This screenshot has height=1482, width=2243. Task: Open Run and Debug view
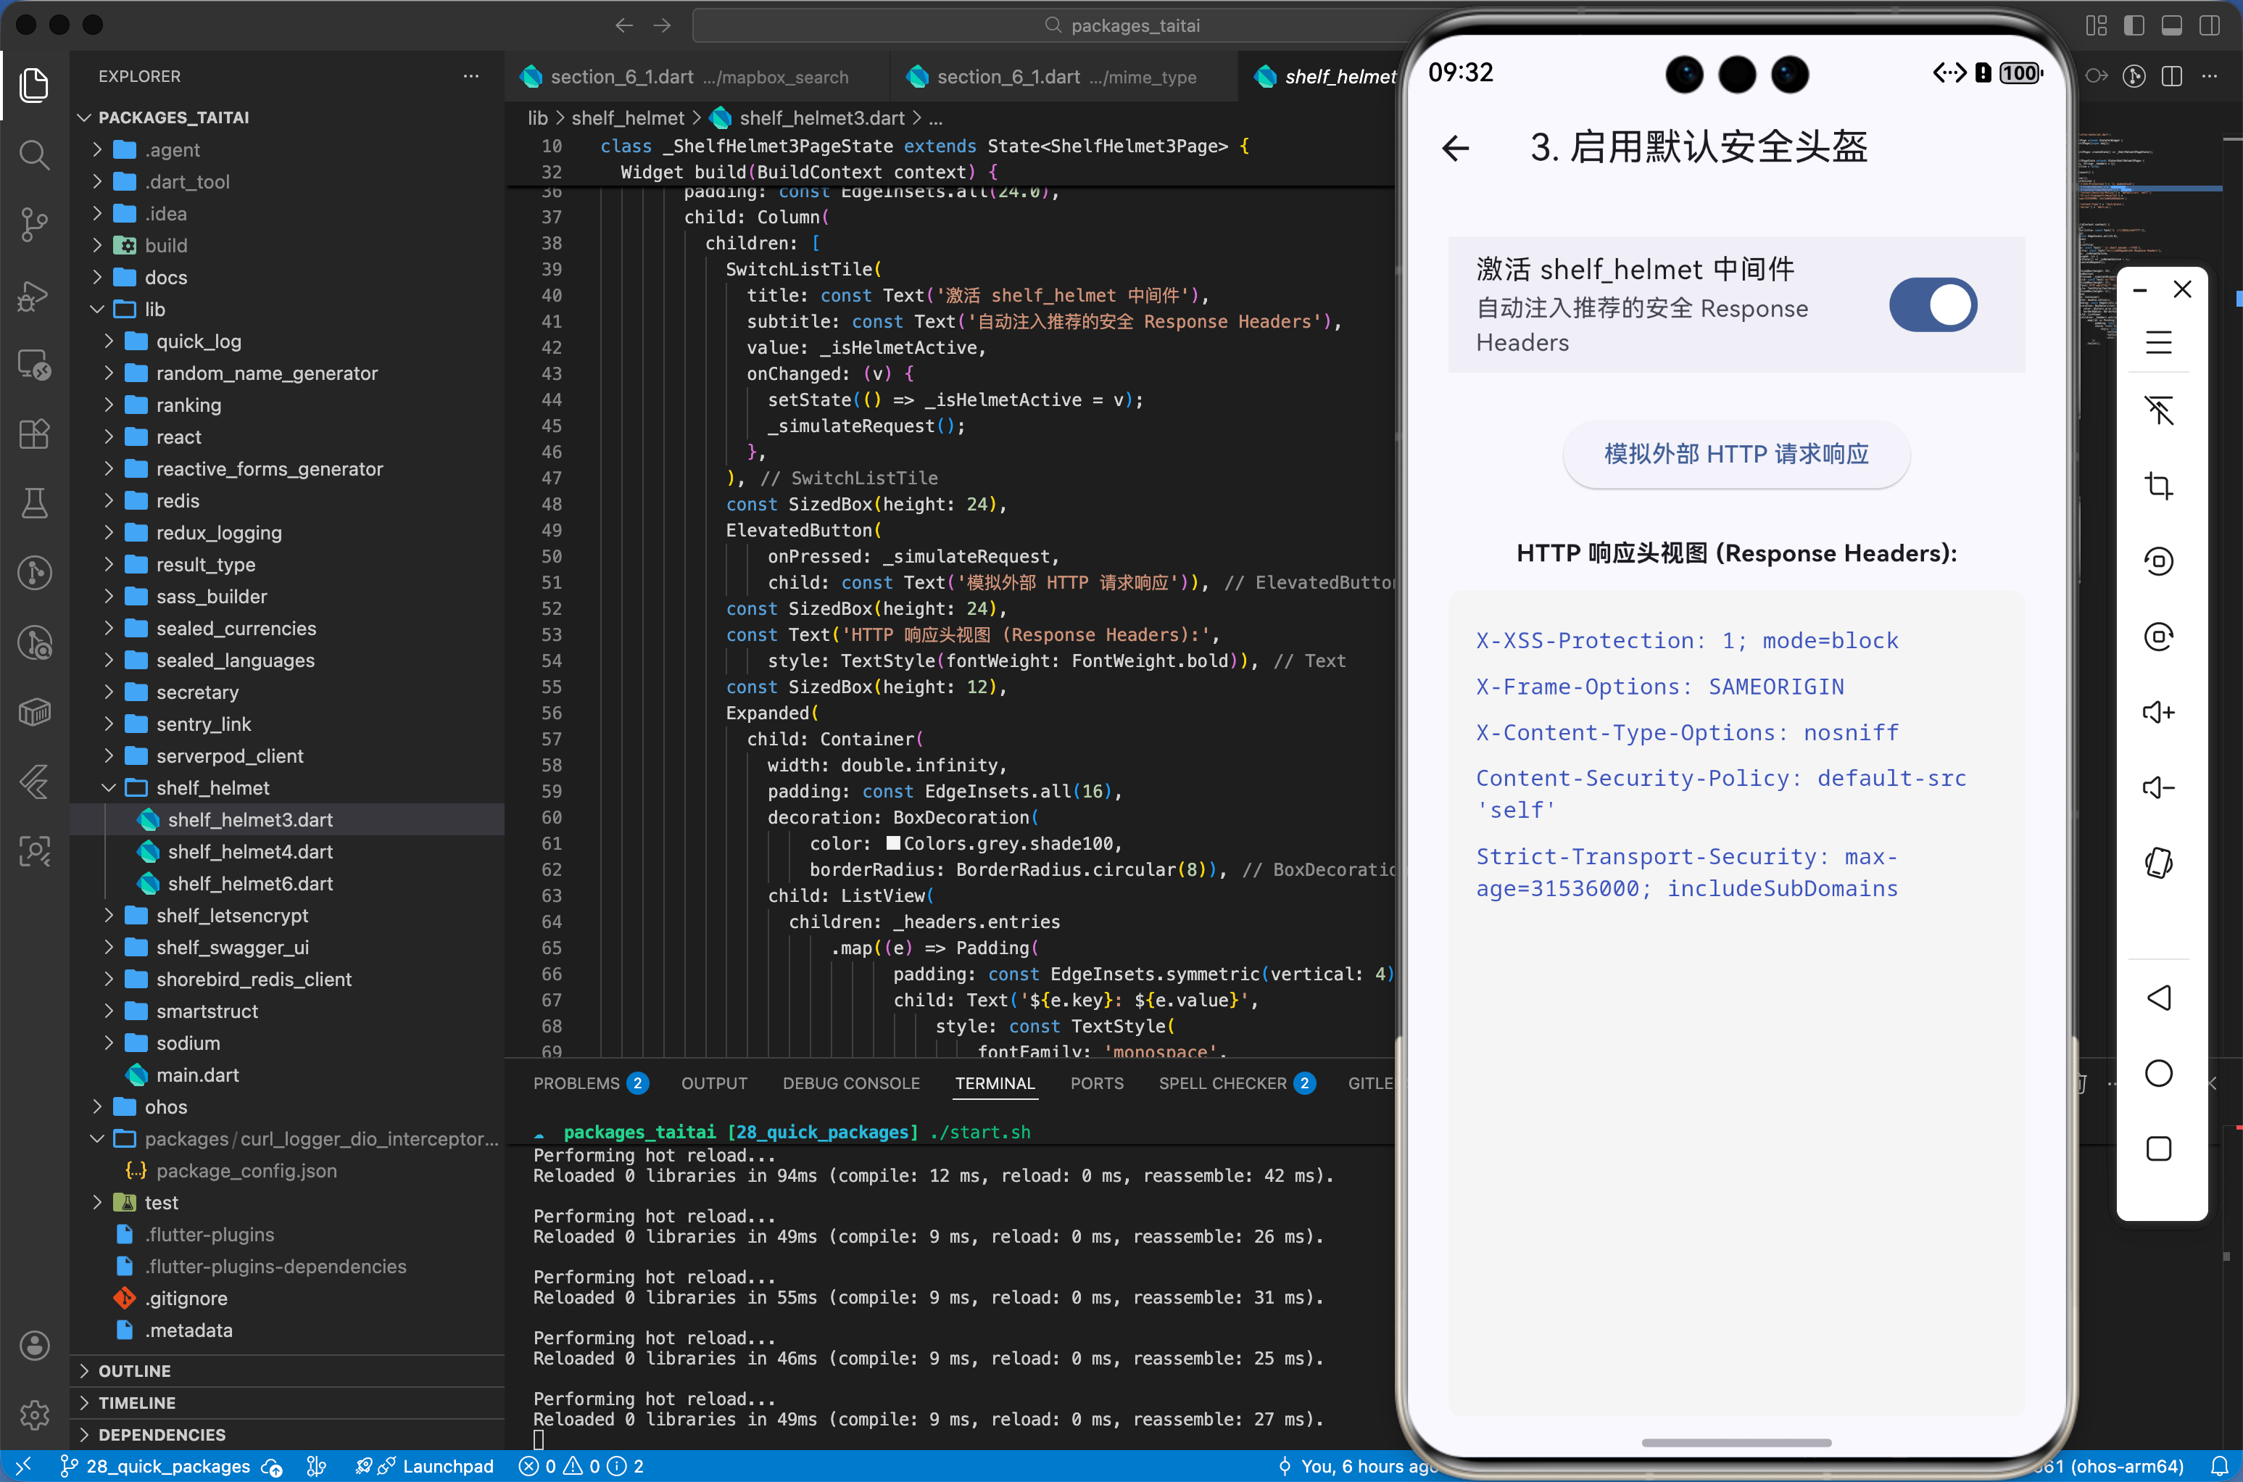[x=34, y=295]
